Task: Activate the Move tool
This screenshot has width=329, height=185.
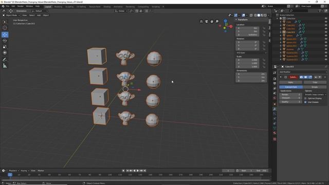Action: 5,34
